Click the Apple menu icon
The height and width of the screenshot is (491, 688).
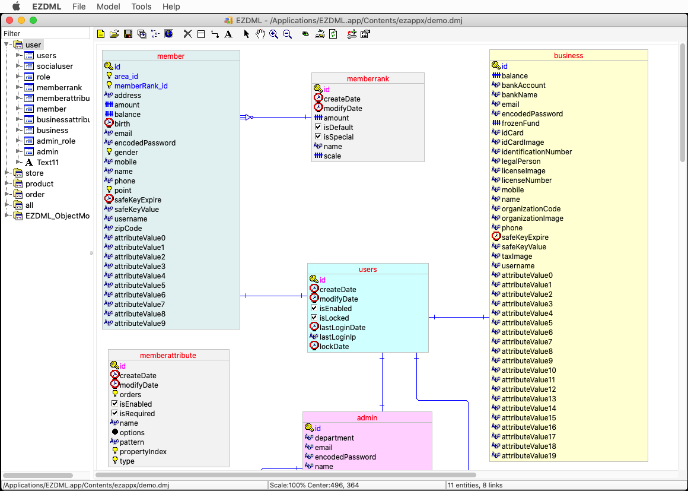pyautogui.click(x=16, y=6)
